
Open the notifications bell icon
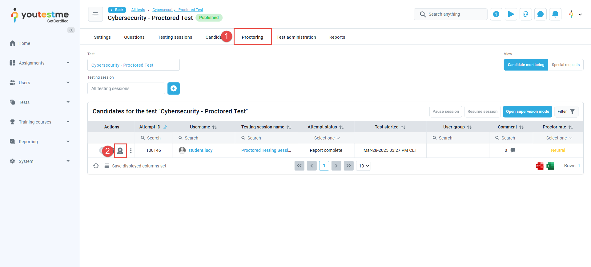click(555, 14)
